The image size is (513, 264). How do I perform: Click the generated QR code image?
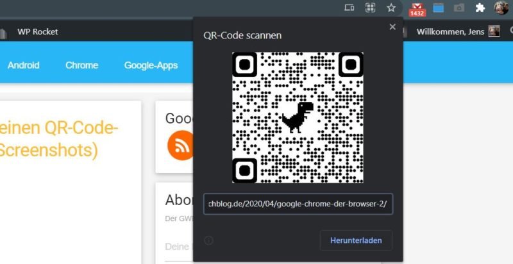(x=298, y=118)
